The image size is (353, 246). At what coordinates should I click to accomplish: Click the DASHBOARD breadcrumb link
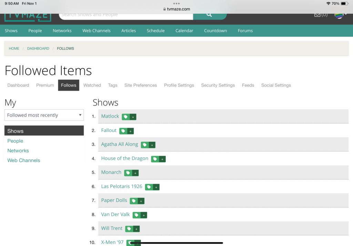(38, 48)
